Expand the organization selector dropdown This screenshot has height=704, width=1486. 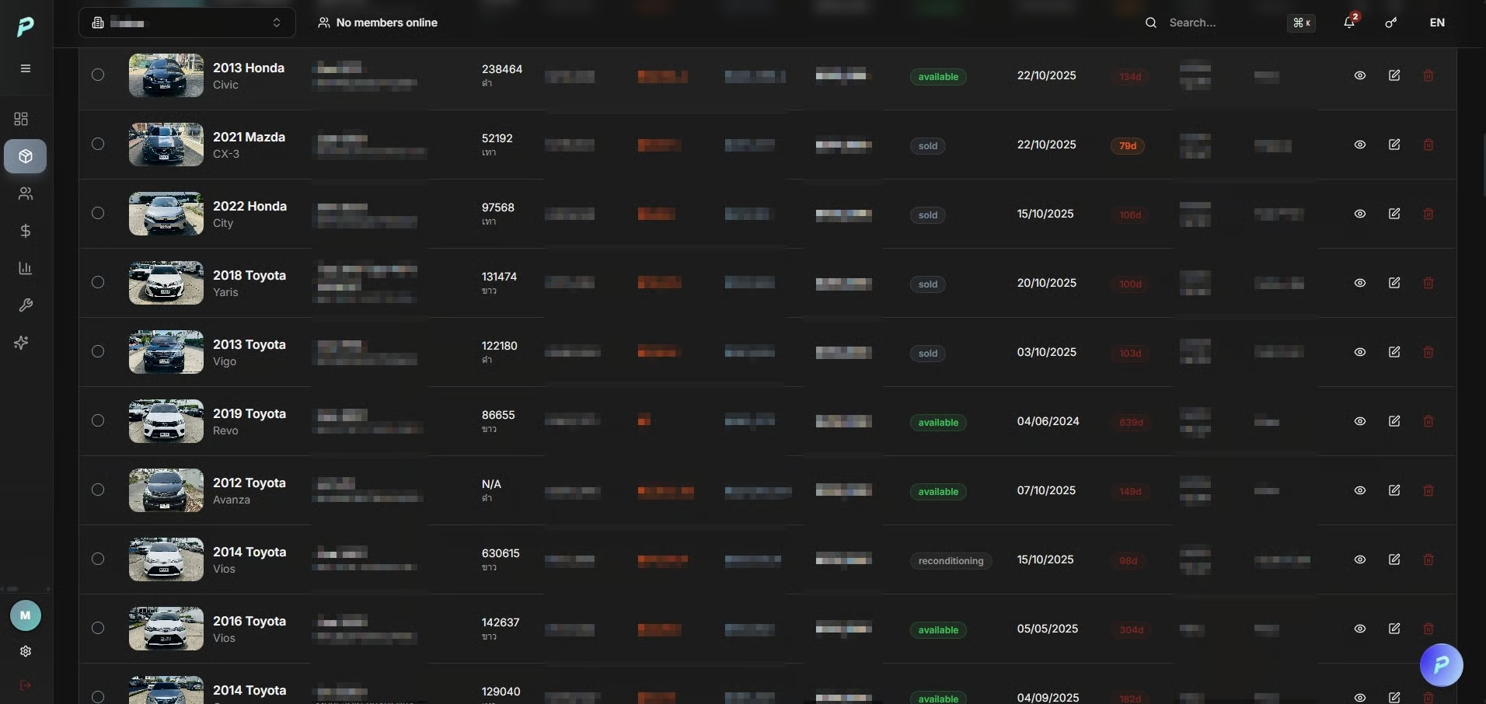coord(187,23)
